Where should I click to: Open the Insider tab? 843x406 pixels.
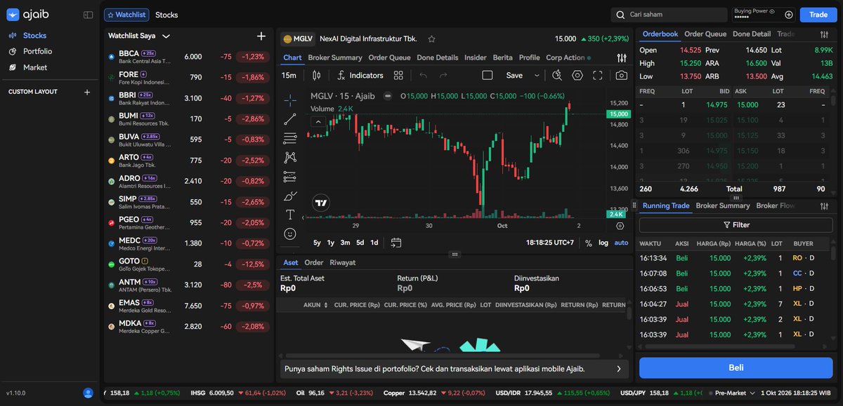click(x=476, y=57)
